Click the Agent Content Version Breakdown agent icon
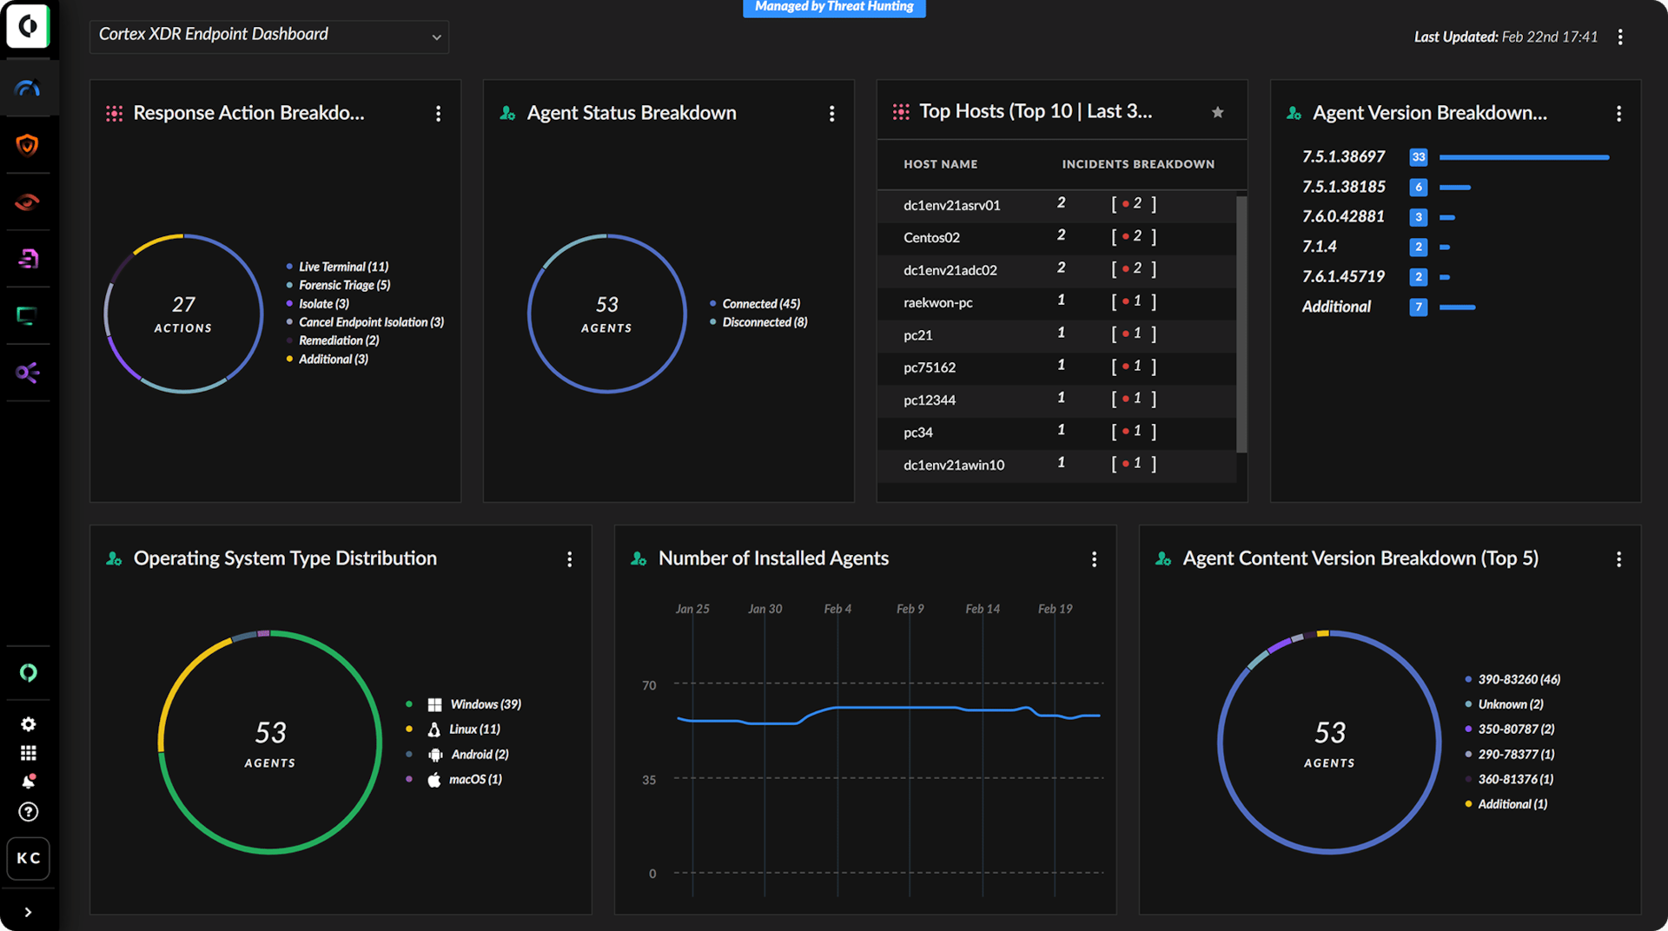Image resolution: width=1668 pixels, height=931 pixels. pyautogui.click(x=1163, y=558)
